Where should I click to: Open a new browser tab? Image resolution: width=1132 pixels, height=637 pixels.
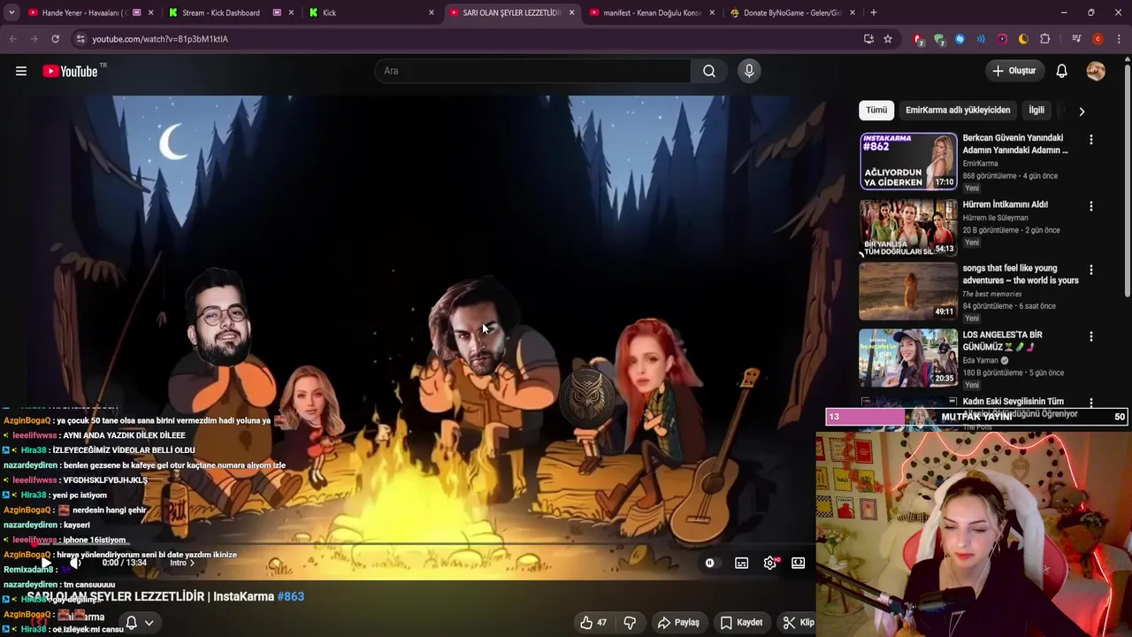[873, 12]
